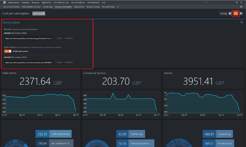Switch to Cost by Tags tab
This screenshot has width=246, height=147.
tap(47, 7)
